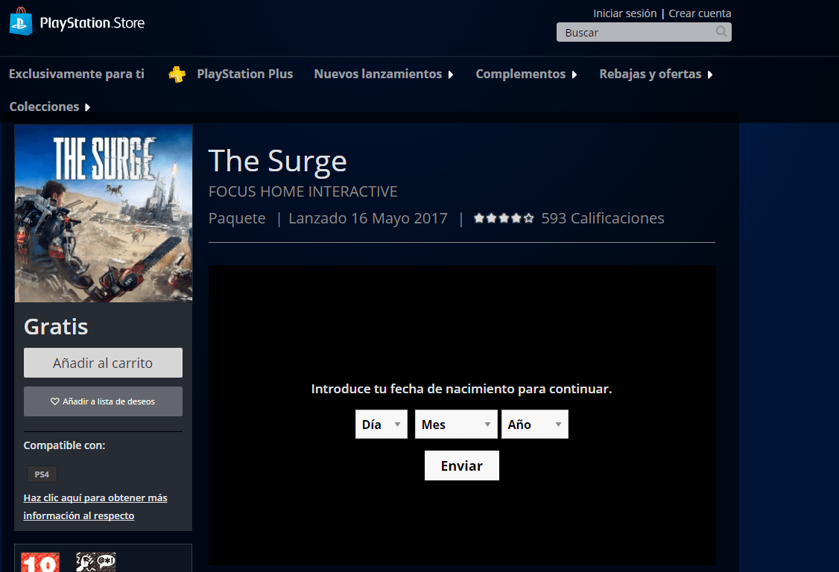Open Rebajas y ofertas menu
The width and height of the screenshot is (839, 572).
point(650,74)
